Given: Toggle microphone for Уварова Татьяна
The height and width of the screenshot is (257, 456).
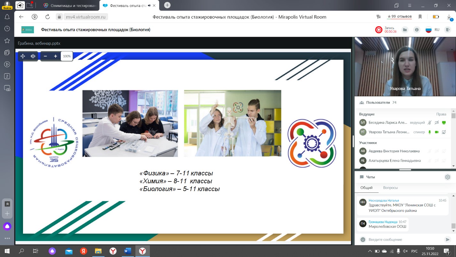Looking at the screenshot, I should click(430, 132).
